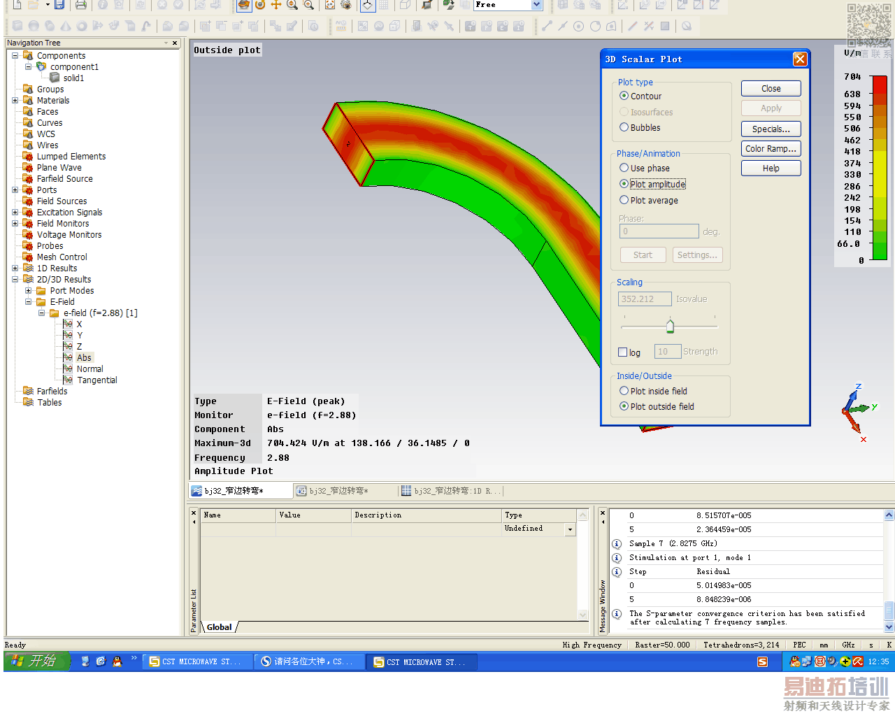This screenshot has height=716, width=895.
Task: Click the Color Ramp... button
Action: pos(771,149)
